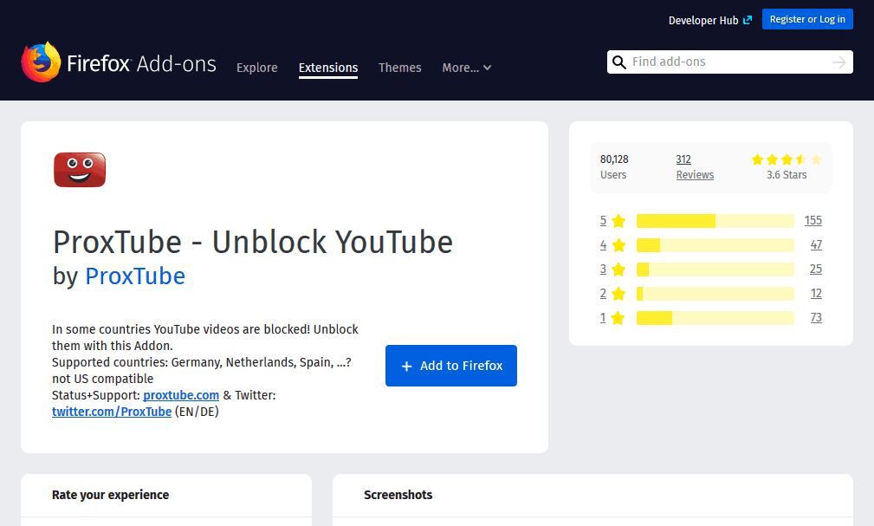The image size is (874, 526).
Task: Click the Find add-ons search field
Action: coord(729,62)
